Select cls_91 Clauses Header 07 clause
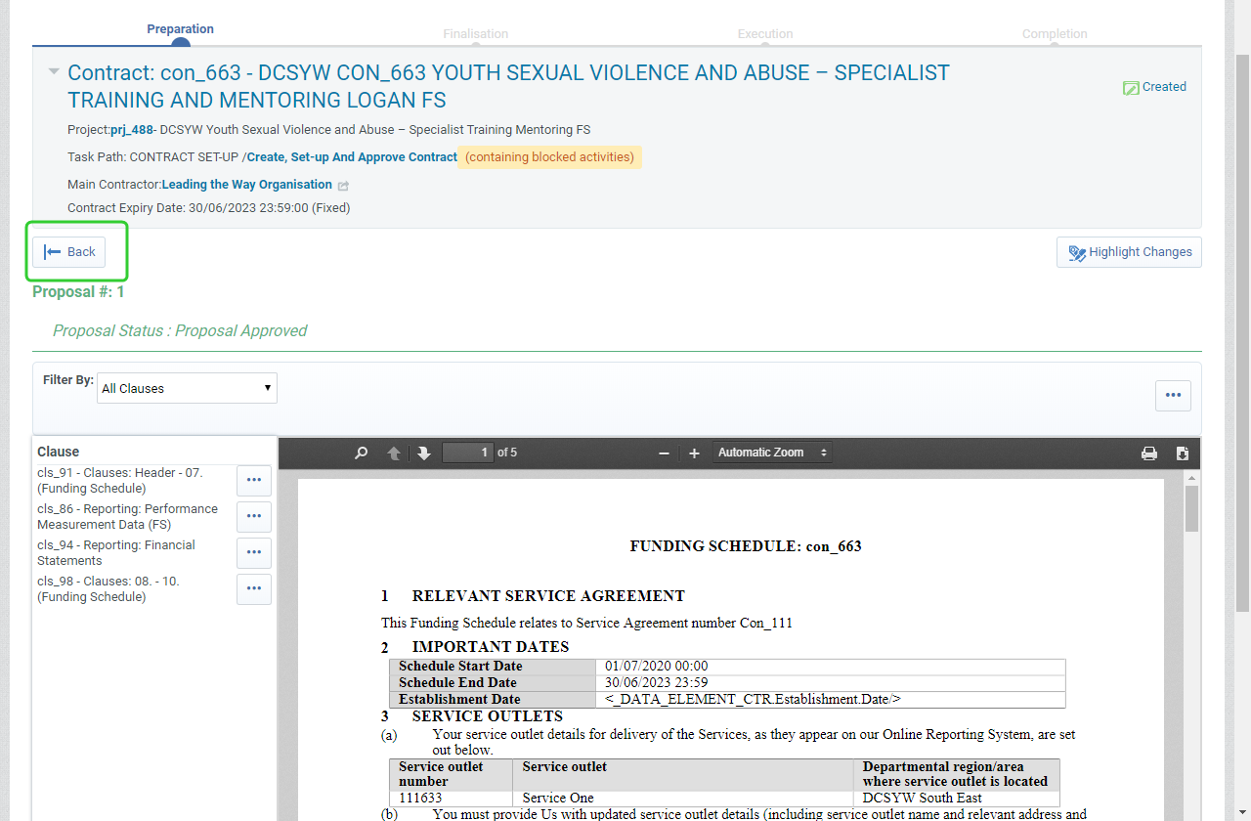Viewport: 1251px width, 821px height. coord(120,480)
